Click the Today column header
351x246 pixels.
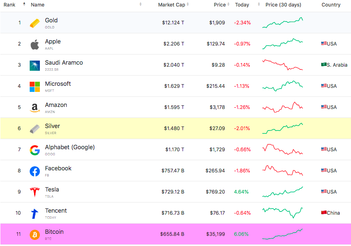tap(242, 5)
